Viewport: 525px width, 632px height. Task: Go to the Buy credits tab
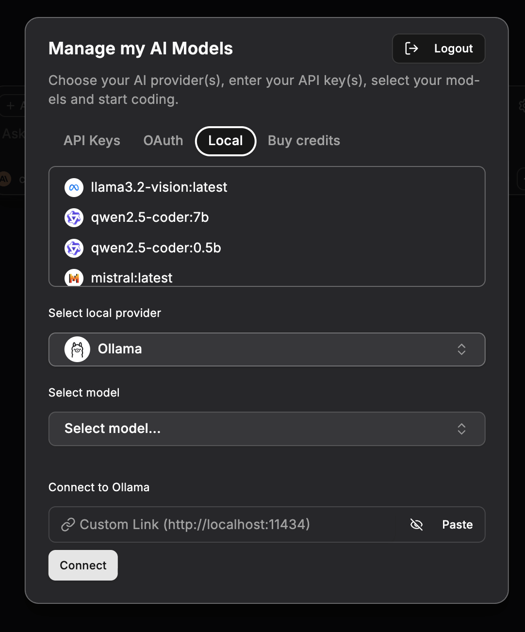[304, 141]
